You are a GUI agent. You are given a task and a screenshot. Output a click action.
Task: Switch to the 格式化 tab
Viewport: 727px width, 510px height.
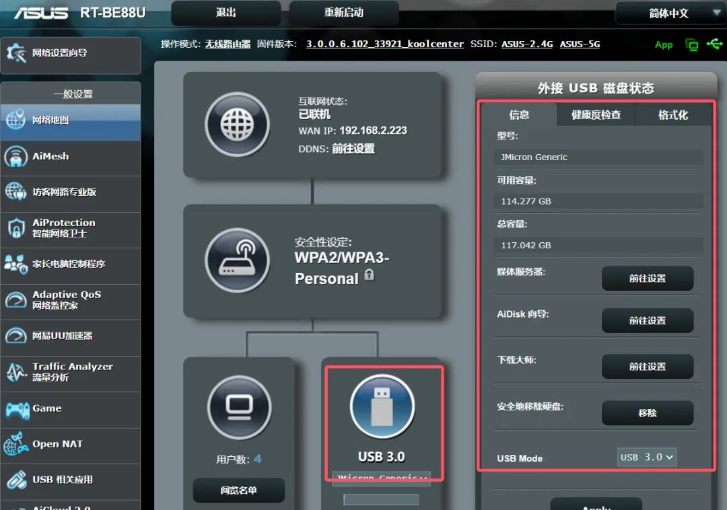pyautogui.click(x=672, y=114)
